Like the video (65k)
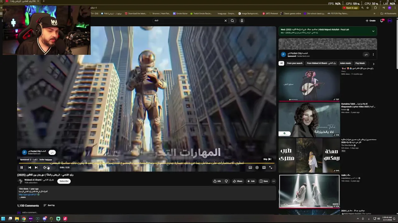The height and width of the screenshot is (223, 398). (x=217, y=181)
